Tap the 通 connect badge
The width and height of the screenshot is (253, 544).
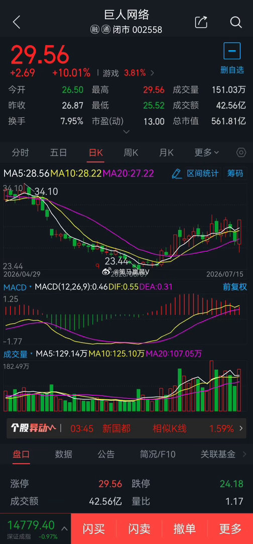105,30
